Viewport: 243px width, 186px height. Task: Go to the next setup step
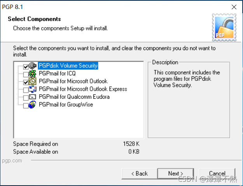click(x=176, y=174)
